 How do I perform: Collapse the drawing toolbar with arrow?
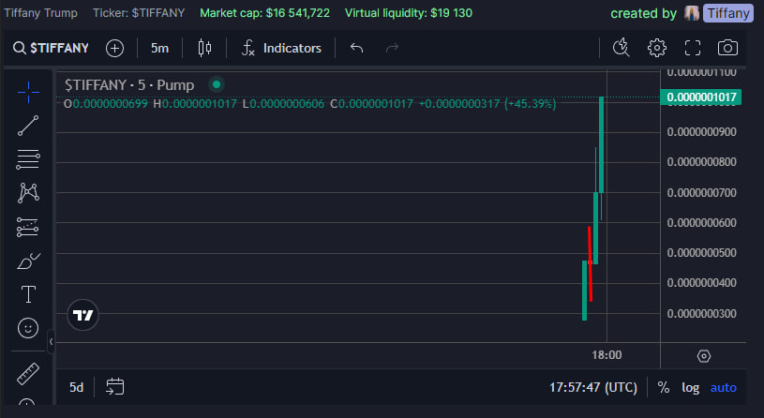(52, 341)
